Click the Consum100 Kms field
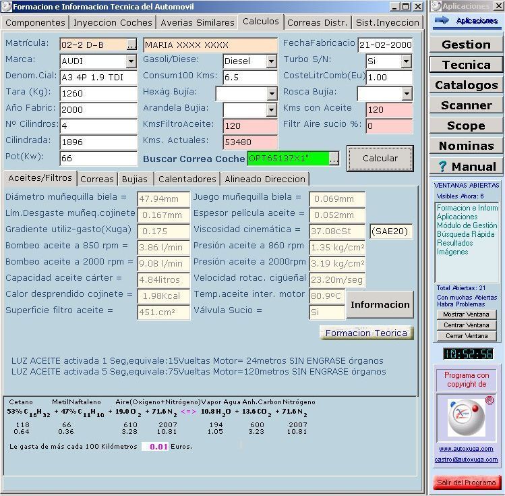505x496 pixels. 250,78
